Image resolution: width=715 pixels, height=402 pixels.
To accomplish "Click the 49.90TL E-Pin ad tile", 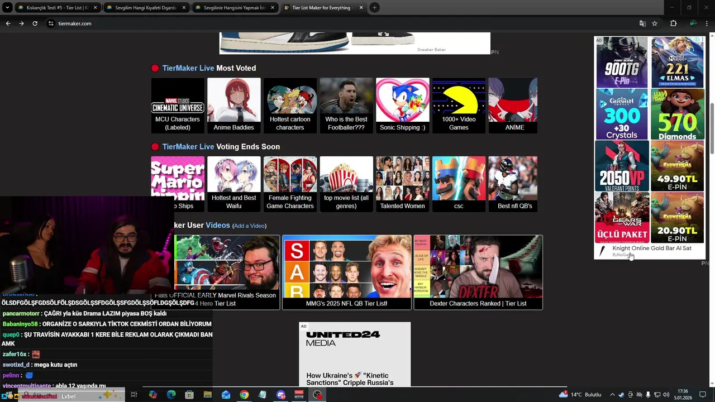I will (x=677, y=166).
